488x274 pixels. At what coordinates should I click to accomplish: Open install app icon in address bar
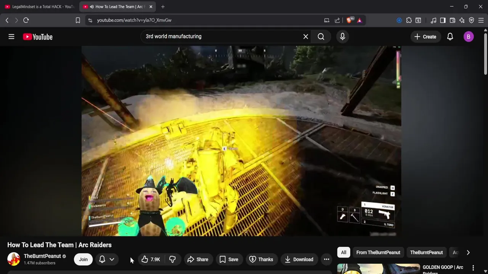(327, 20)
